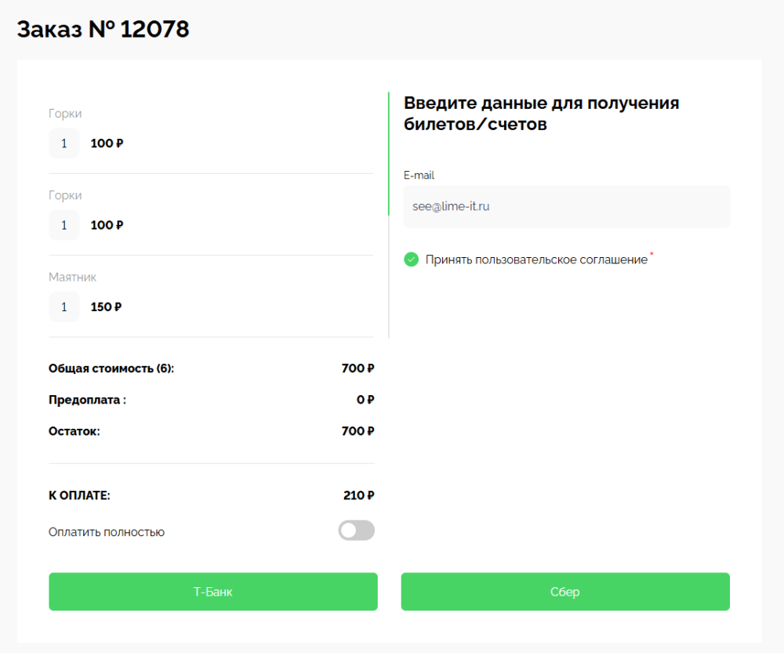
Task: Click the green scrollbar of the items list
Action: pyautogui.click(x=388, y=154)
